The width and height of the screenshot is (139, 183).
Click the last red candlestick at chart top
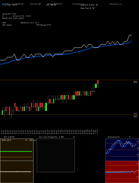pyautogui.click(x=98, y=82)
